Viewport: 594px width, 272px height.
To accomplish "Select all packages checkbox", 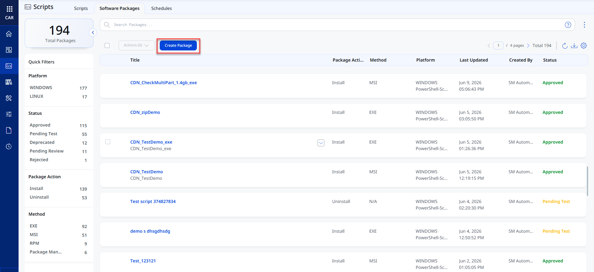I will (x=107, y=45).
